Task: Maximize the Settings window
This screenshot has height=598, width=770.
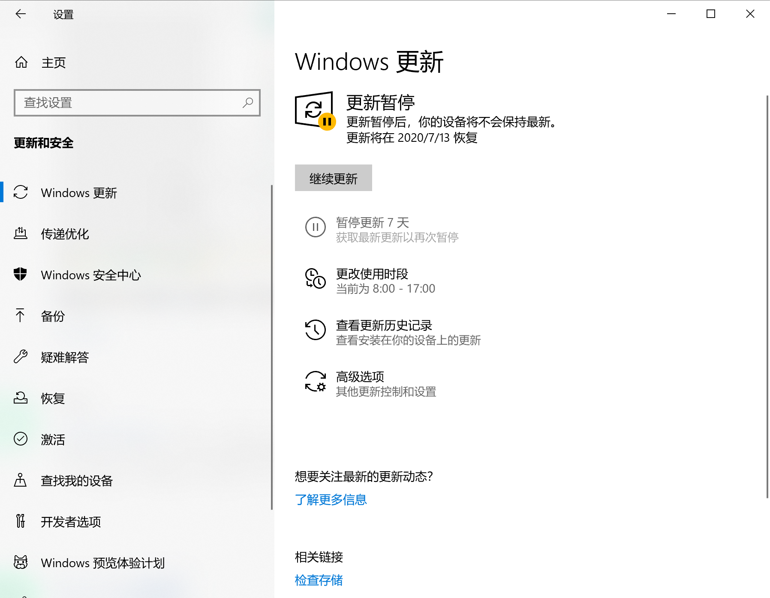Action: [x=711, y=14]
